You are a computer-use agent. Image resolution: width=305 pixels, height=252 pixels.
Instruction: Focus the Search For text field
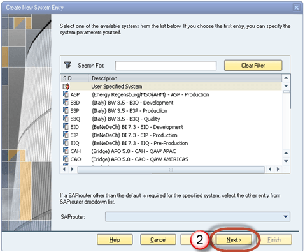tap(166, 65)
